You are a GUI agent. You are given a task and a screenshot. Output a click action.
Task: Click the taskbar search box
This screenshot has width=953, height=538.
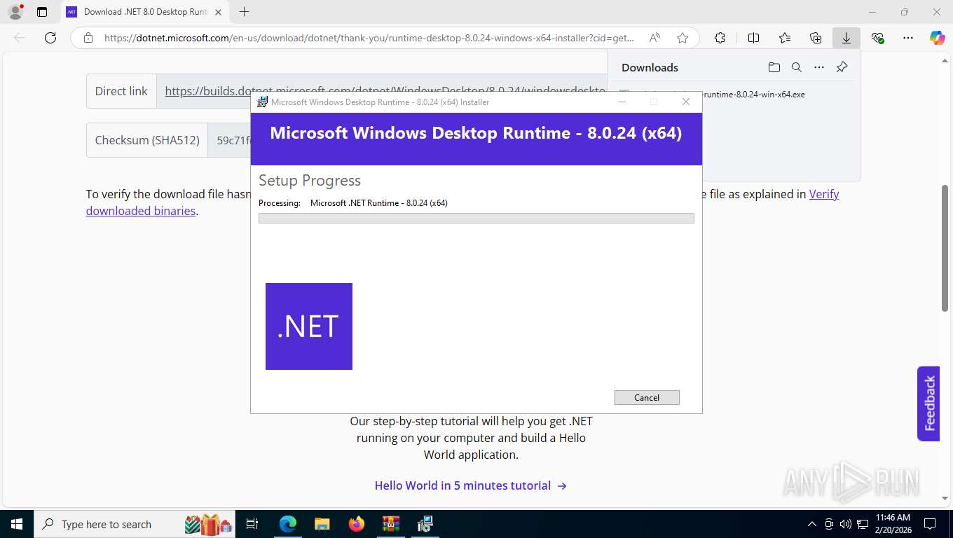136,524
